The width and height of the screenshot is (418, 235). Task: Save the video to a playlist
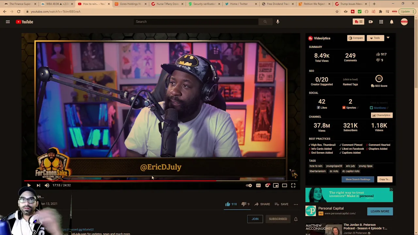[281, 204]
